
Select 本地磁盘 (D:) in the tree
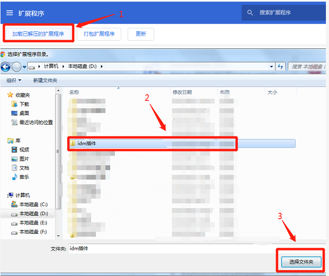click(x=33, y=214)
